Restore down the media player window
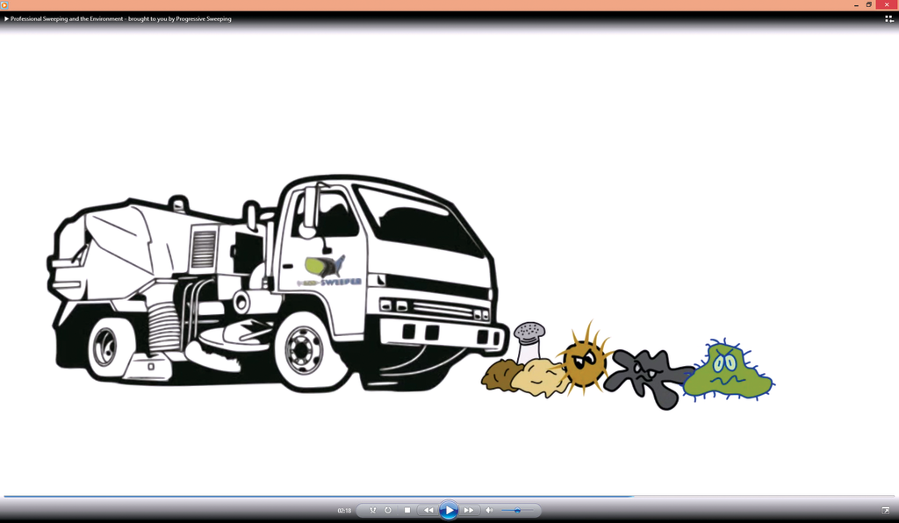Viewport: 899px width, 523px height. click(x=869, y=4)
